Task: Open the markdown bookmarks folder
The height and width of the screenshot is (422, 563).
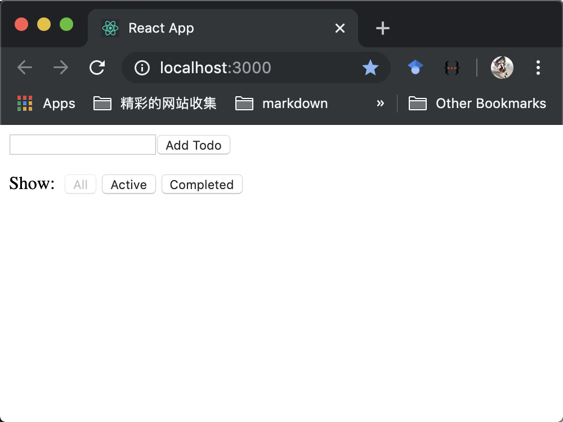Action: 281,104
